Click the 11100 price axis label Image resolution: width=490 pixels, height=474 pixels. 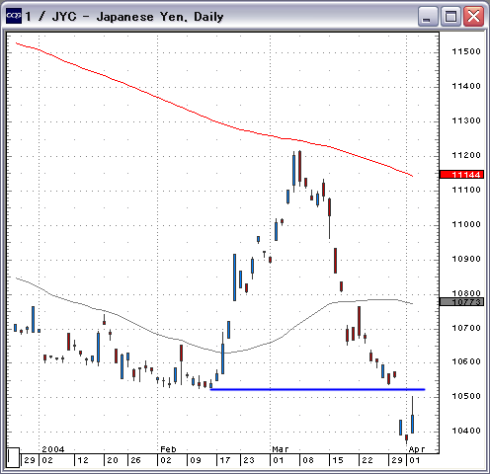[x=466, y=190]
